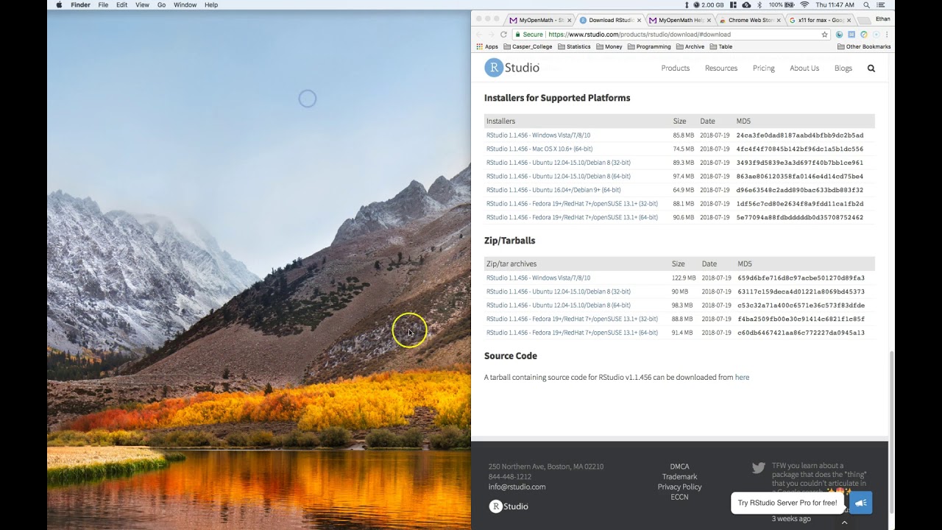The image size is (942, 530).
Task: Go back with the browser back arrow
Action: [480, 35]
